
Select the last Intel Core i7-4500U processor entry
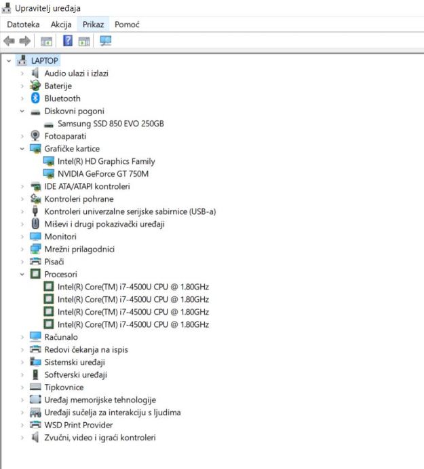coord(133,324)
